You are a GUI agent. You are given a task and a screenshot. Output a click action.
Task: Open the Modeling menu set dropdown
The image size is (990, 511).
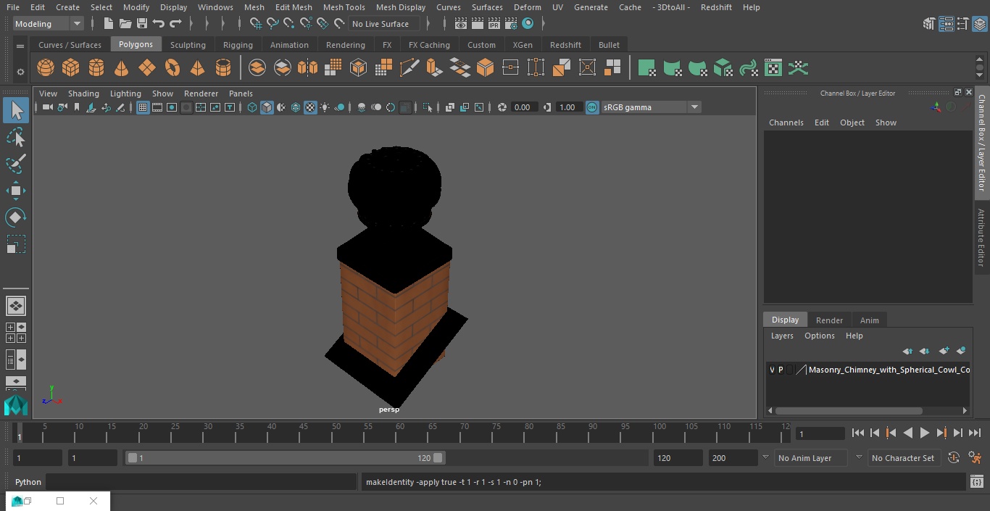[49, 24]
